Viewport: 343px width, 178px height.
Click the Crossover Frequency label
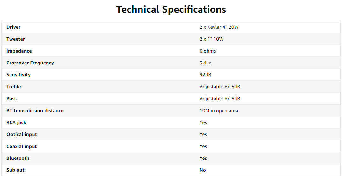pos(30,63)
